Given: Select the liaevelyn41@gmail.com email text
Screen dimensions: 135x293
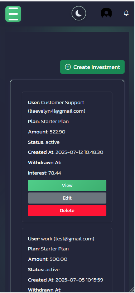Looking at the screenshot, I should click(x=57, y=111).
